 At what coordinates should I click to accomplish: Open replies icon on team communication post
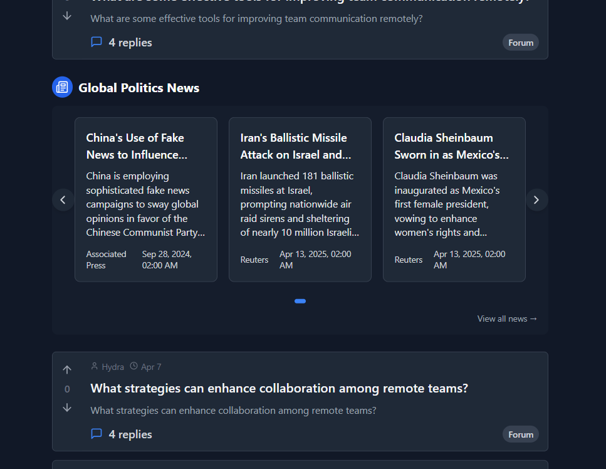pos(97,42)
